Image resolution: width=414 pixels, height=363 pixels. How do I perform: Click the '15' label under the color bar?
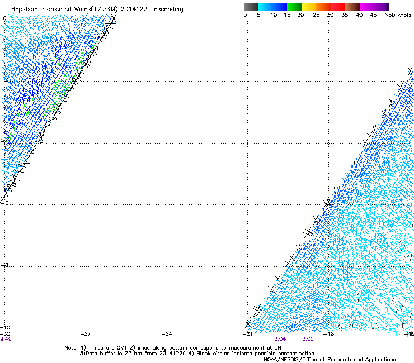287,15
